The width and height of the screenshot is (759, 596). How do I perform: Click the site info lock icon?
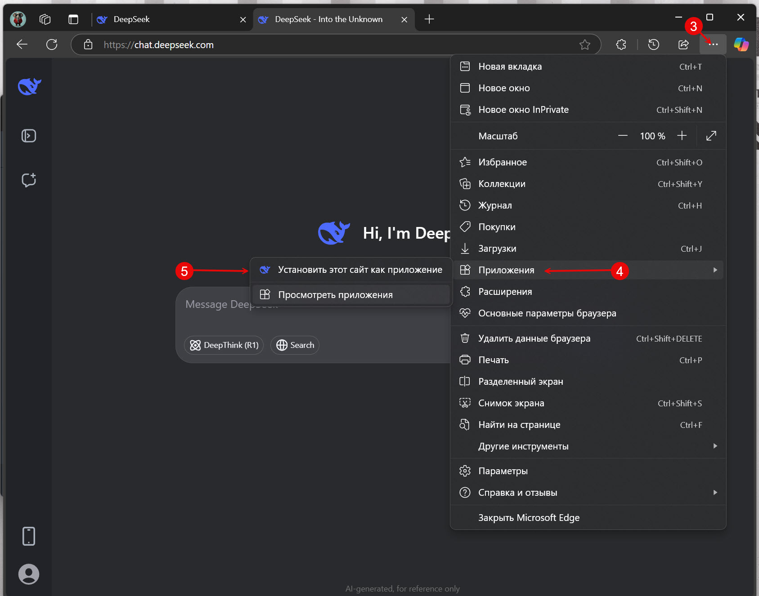point(88,44)
